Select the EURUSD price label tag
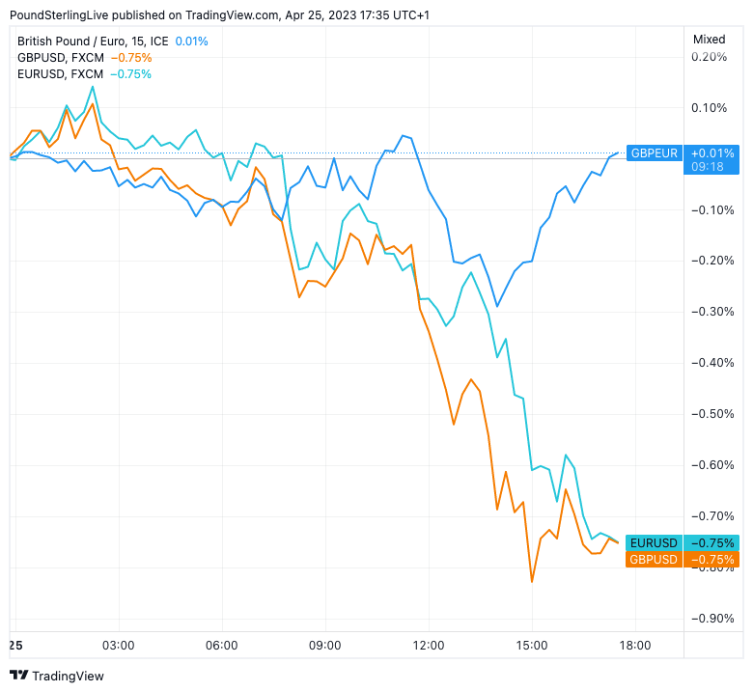The image size is (753, 692). click(x=654, y=542)
